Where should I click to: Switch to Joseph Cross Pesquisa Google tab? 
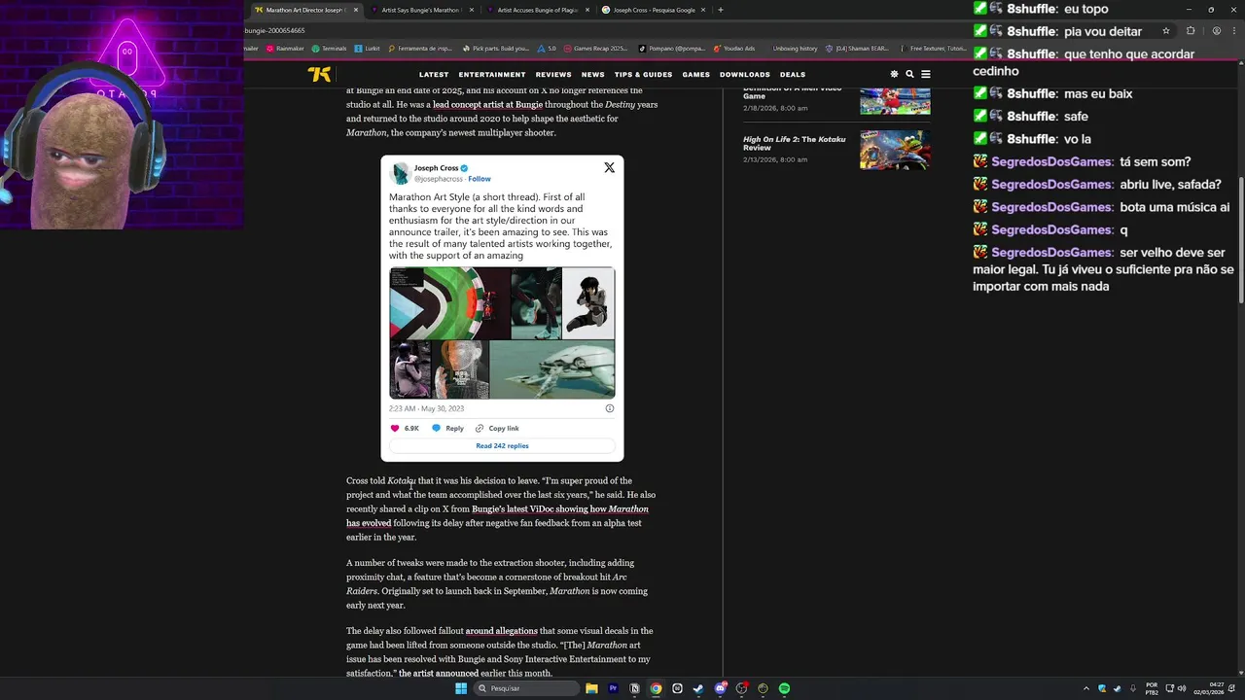654,10
